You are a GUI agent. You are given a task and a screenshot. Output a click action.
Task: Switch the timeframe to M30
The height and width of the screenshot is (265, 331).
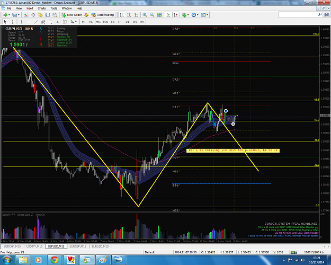tap(105, 22)
